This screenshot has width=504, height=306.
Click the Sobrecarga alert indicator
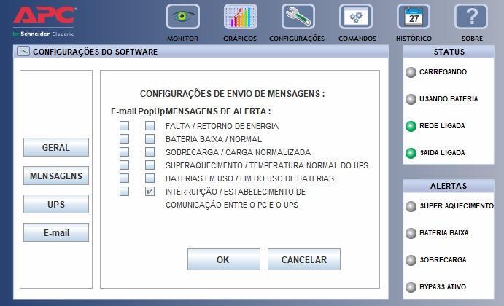(411, 260)
